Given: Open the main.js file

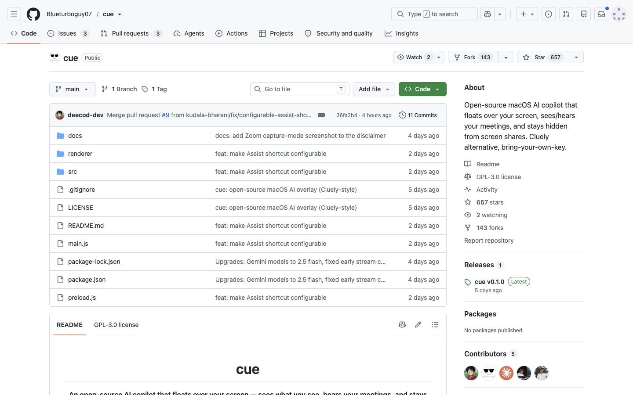Looking at the screenshot, I should (x=78, y=244).
